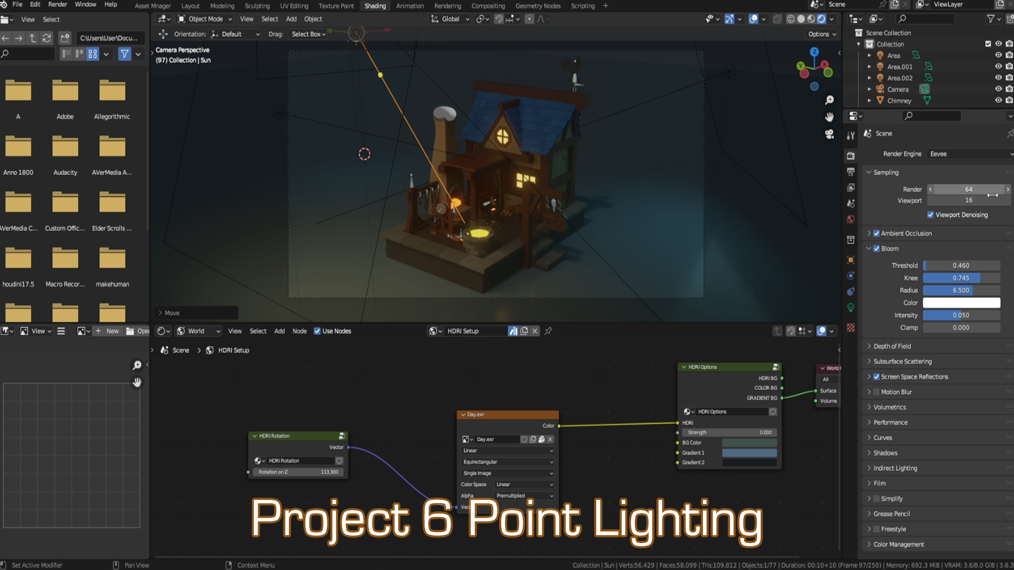This screenshot has height=570, width=1014.
Task: Click the New image button
Action: (x=107, y=331)
